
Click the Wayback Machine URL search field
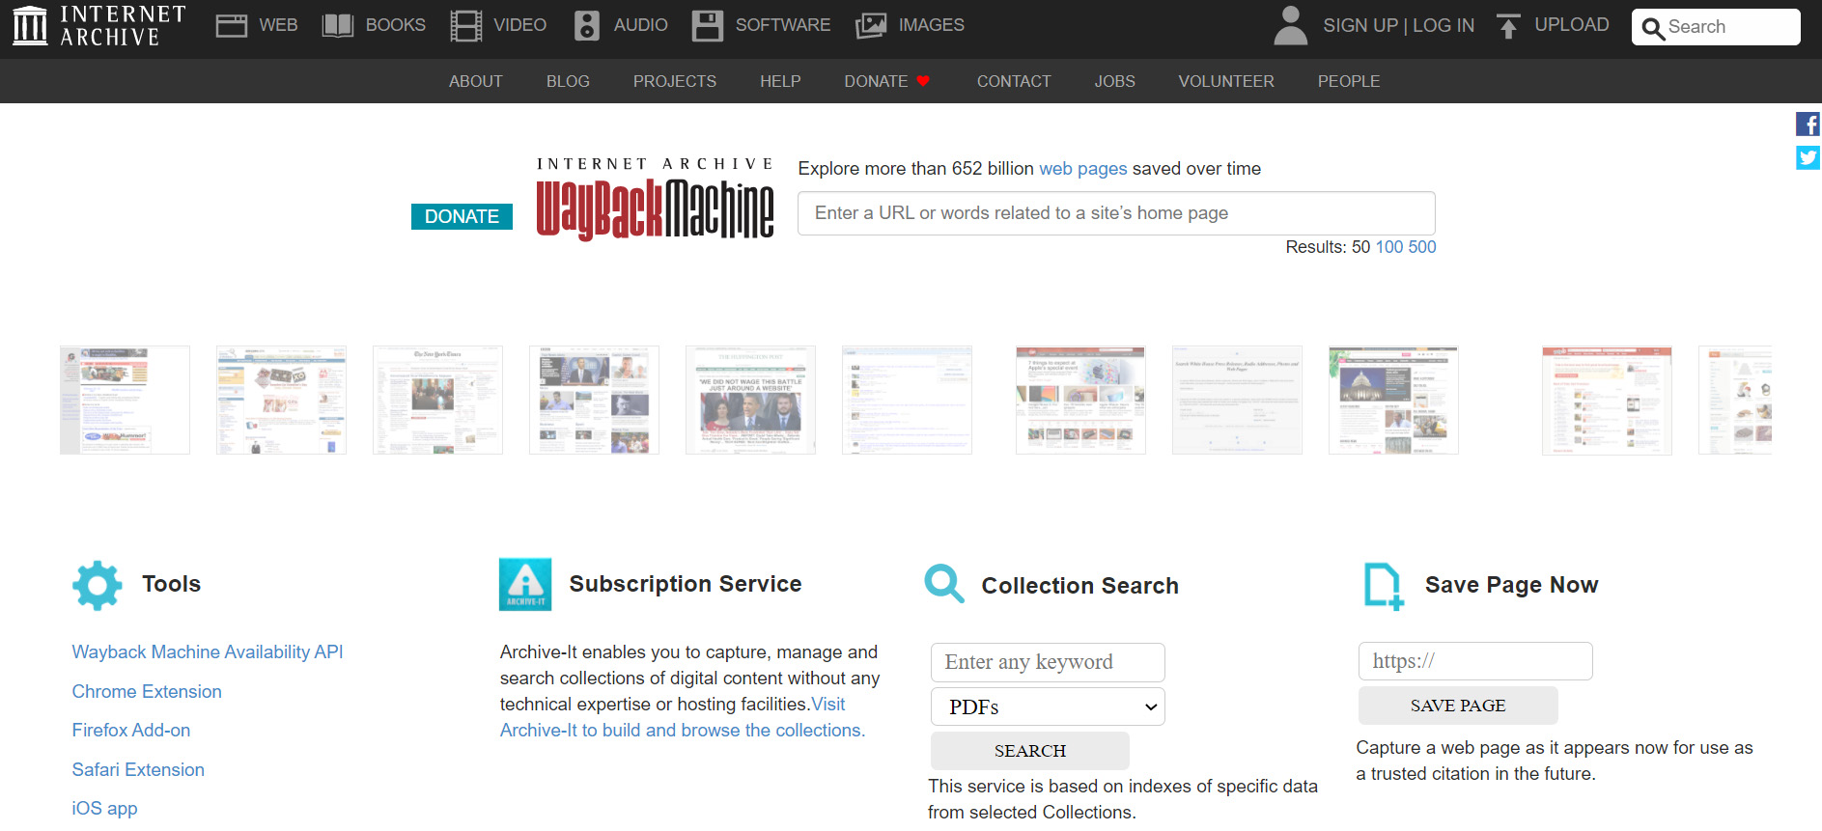(x=1115, y=213)
